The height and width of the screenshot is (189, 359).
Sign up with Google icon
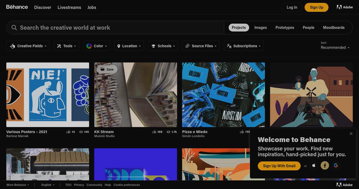336,165
